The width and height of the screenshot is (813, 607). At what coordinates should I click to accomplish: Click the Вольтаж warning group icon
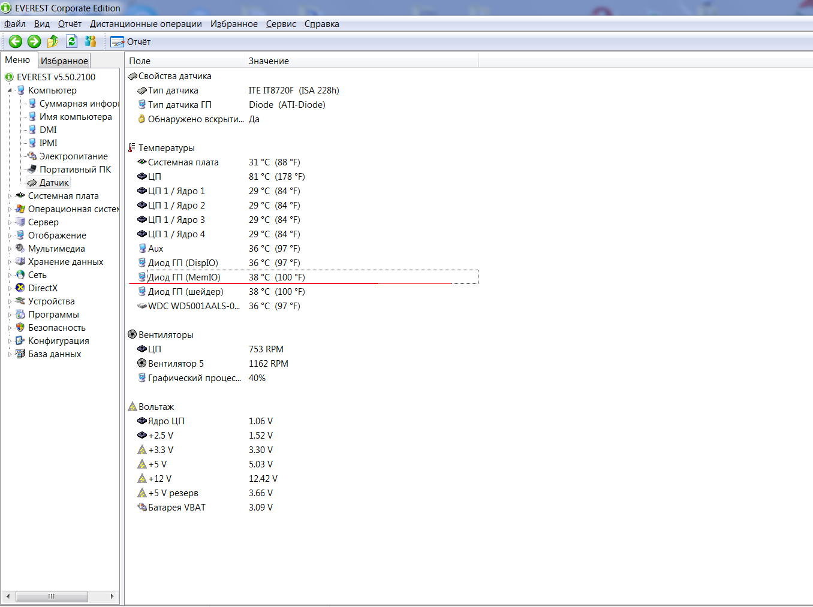tap(132, 407)
